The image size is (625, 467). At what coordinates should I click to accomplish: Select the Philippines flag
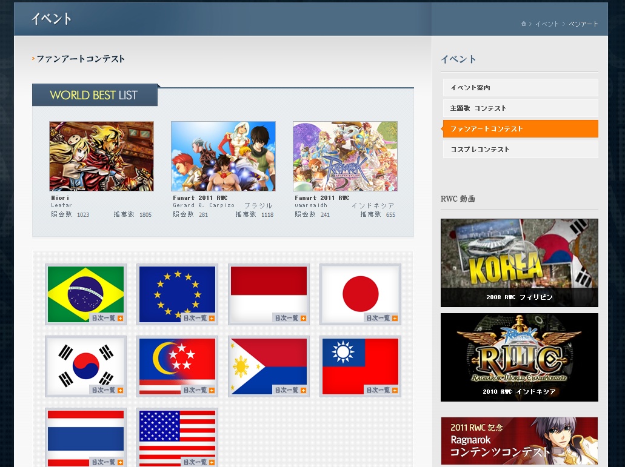coord(269,366)
